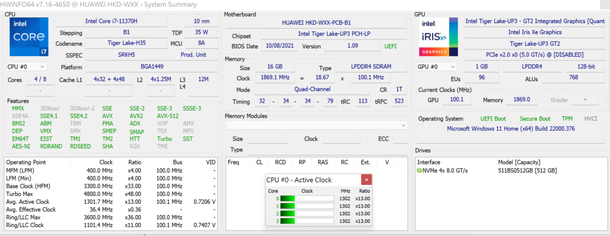The image size is (610, 236).
Task: Click the AES-NI feature label
Action: coord(21,147)
